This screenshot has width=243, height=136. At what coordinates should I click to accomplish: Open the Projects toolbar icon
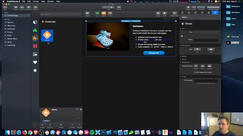16,7
